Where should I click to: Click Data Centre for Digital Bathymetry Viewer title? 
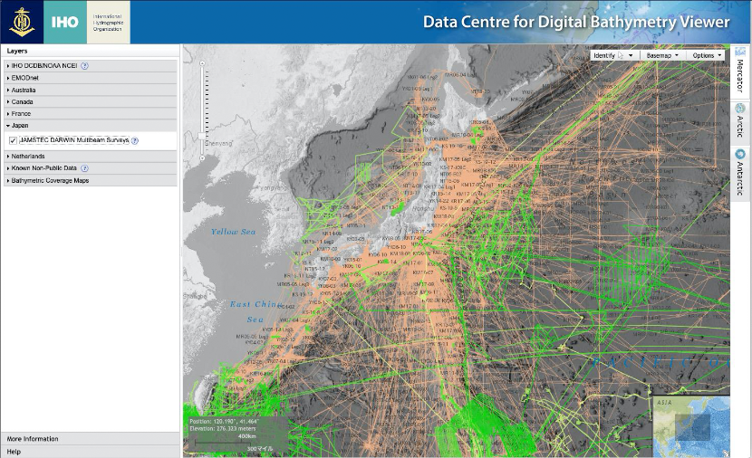tap(576, 22)
